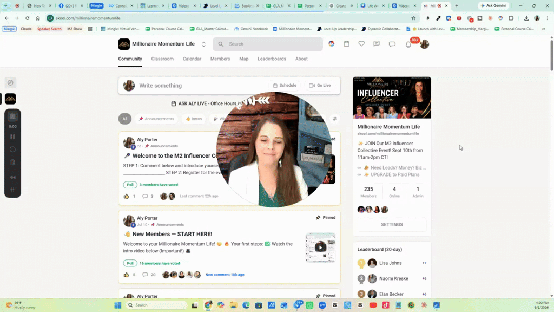Open the Windows Start menu
Image resolution: width=554 pixels, height=312 pixels.
(x=117, y=305)
